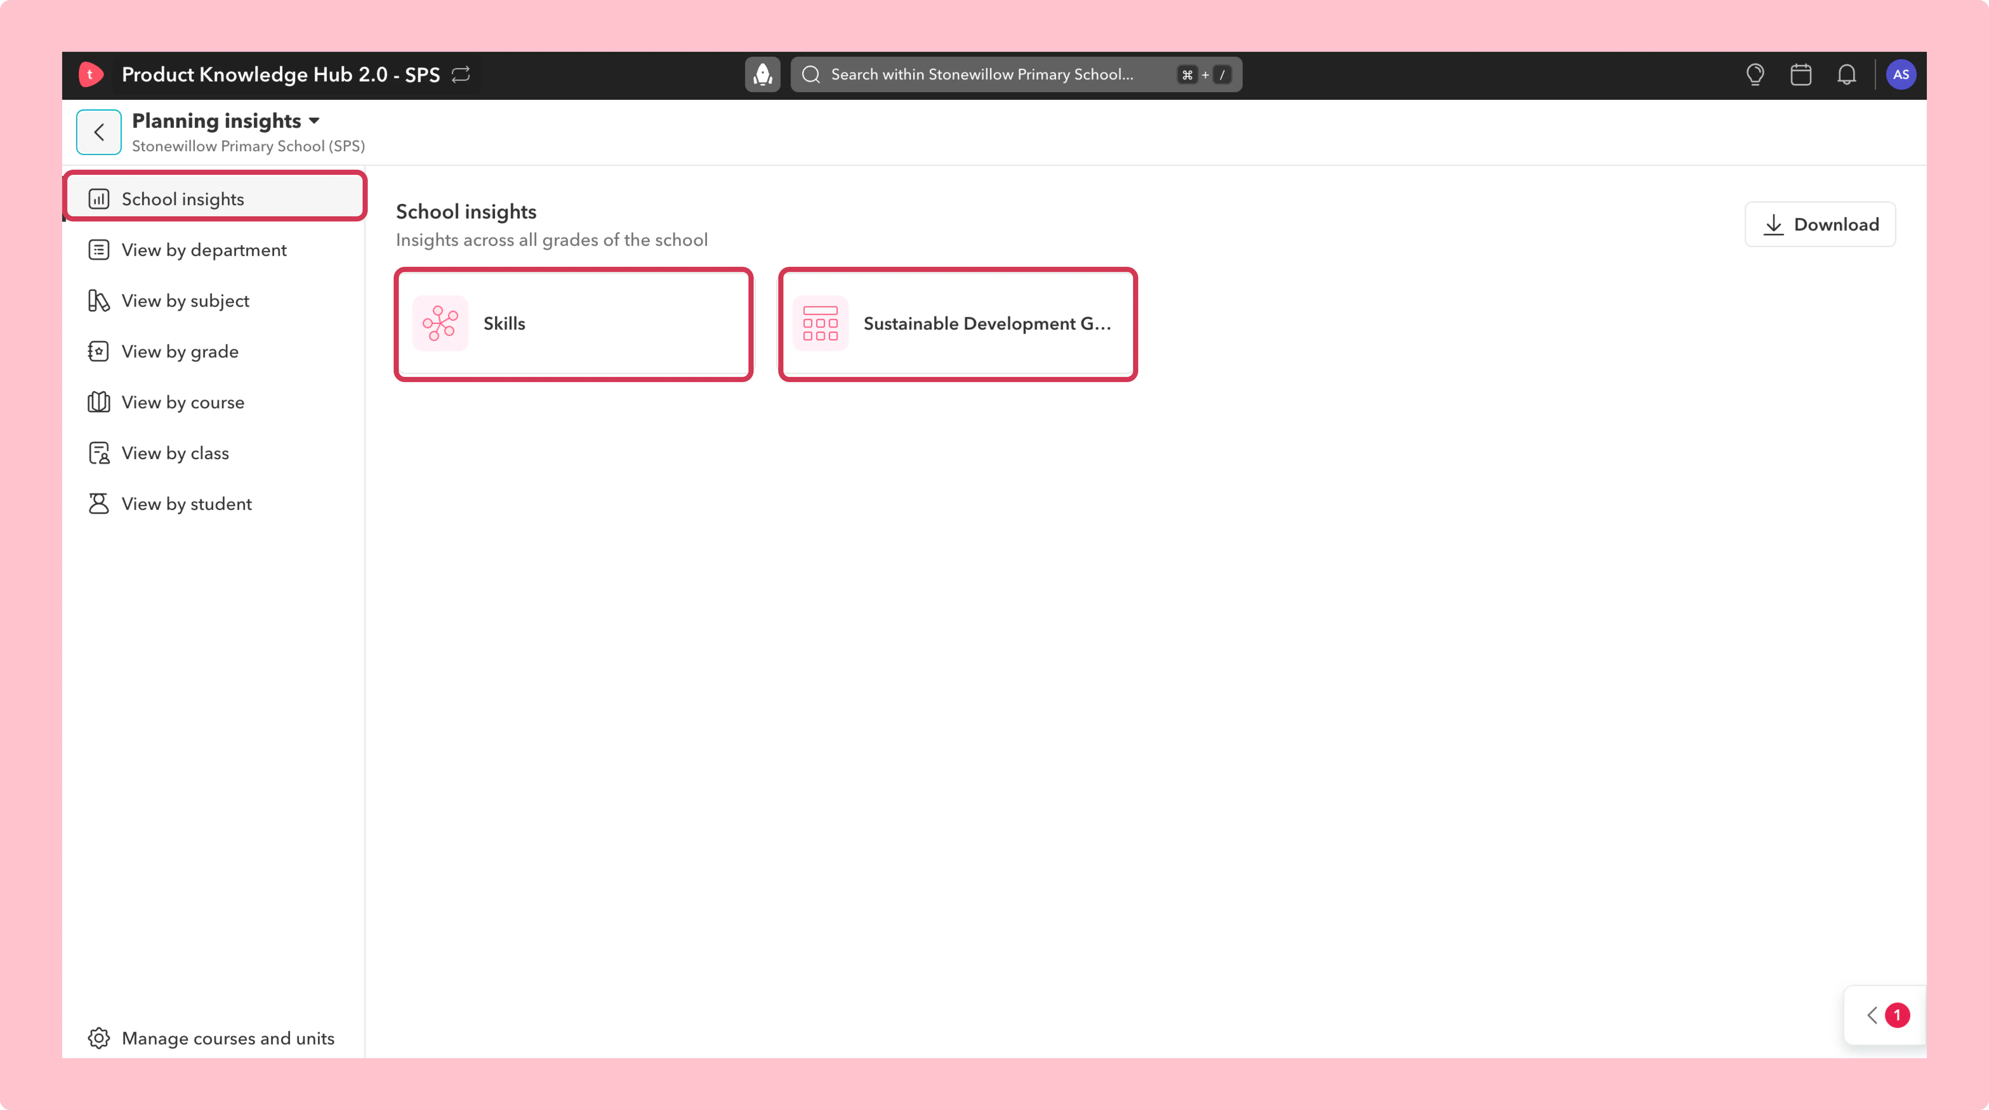The width and height of the screenshot is (1989, 1110).
Task: Click the School insights page heading
Action: 466,212
